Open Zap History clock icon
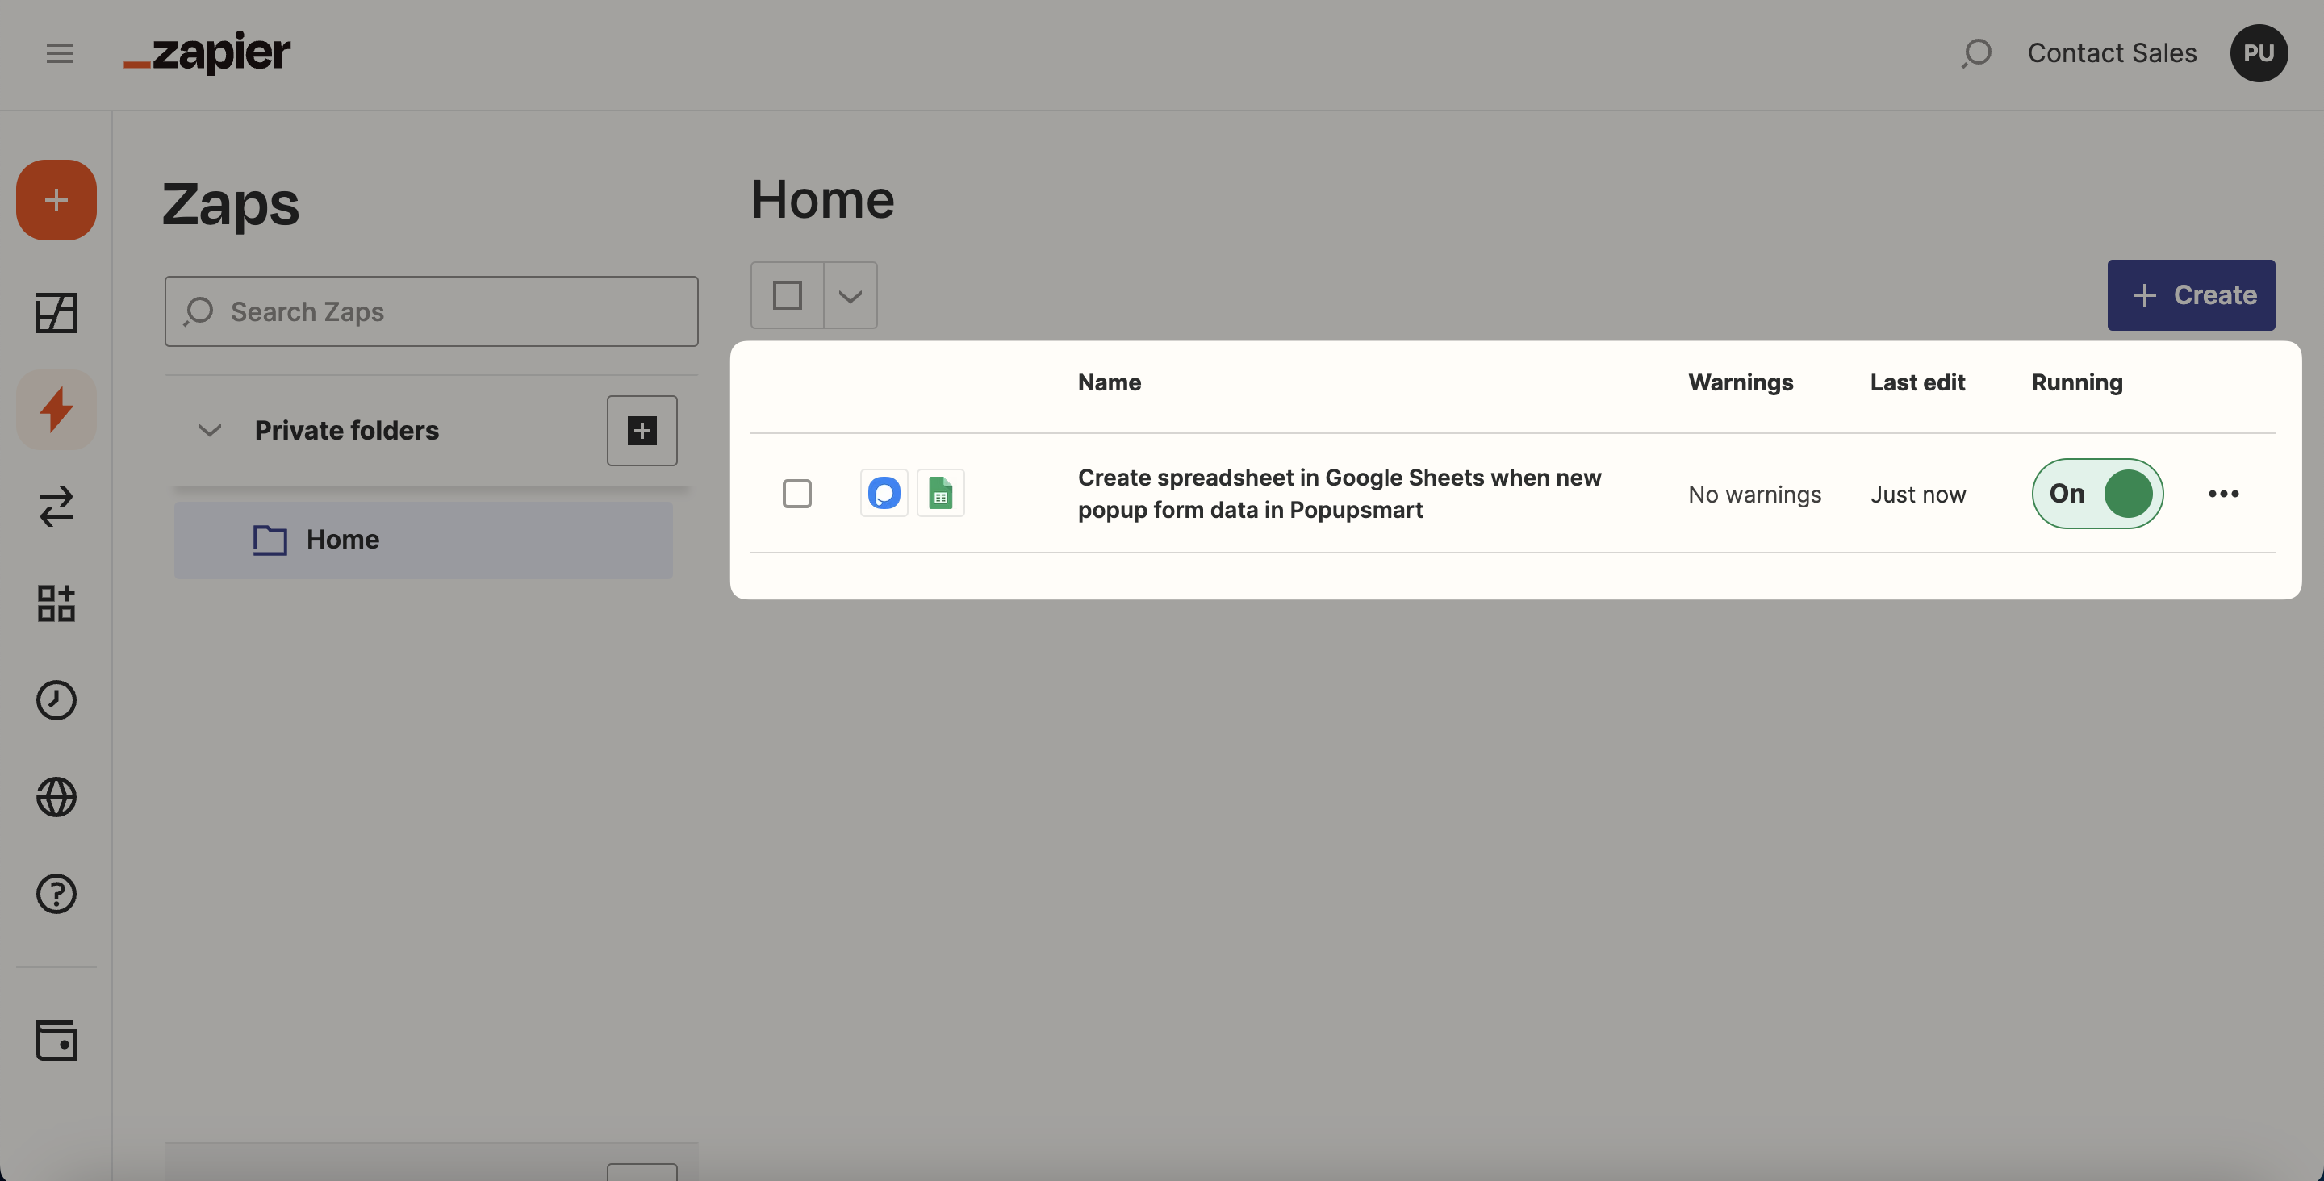 tap(56, 700)
